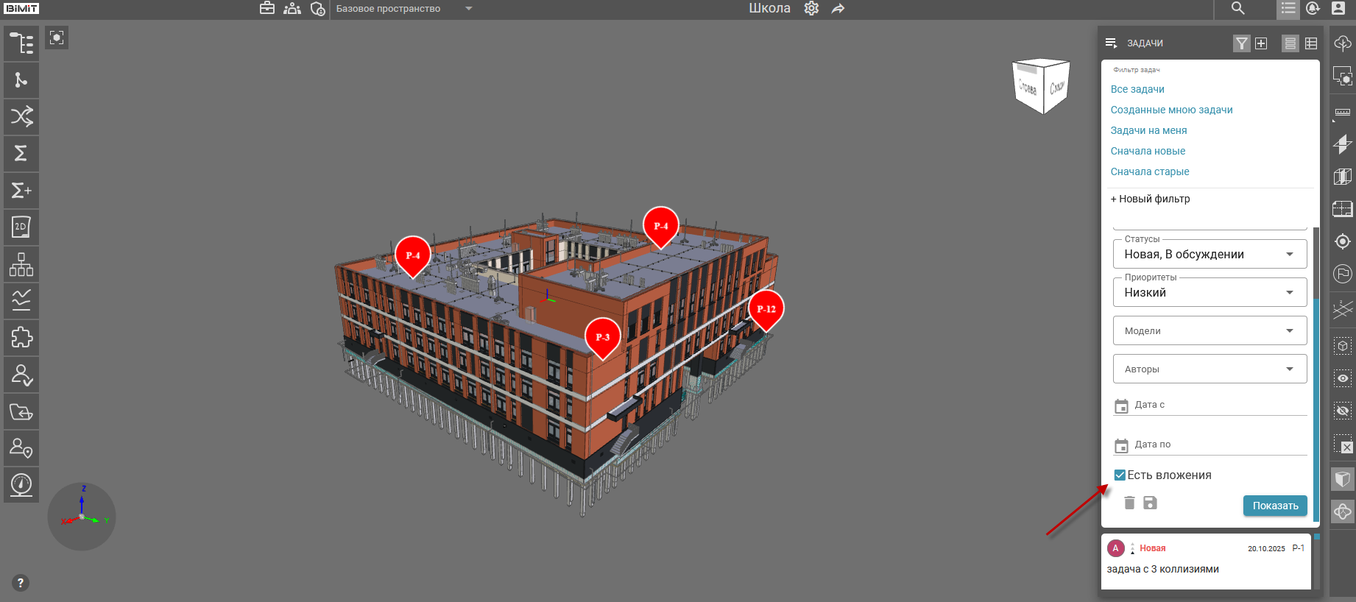Uncheck the Есть вложения checkbox
Viewport: 1356px width, 602px height.
[x=1120, y=475]
